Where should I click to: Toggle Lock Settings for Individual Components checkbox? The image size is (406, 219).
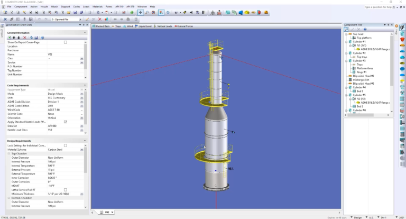(66, 145)
